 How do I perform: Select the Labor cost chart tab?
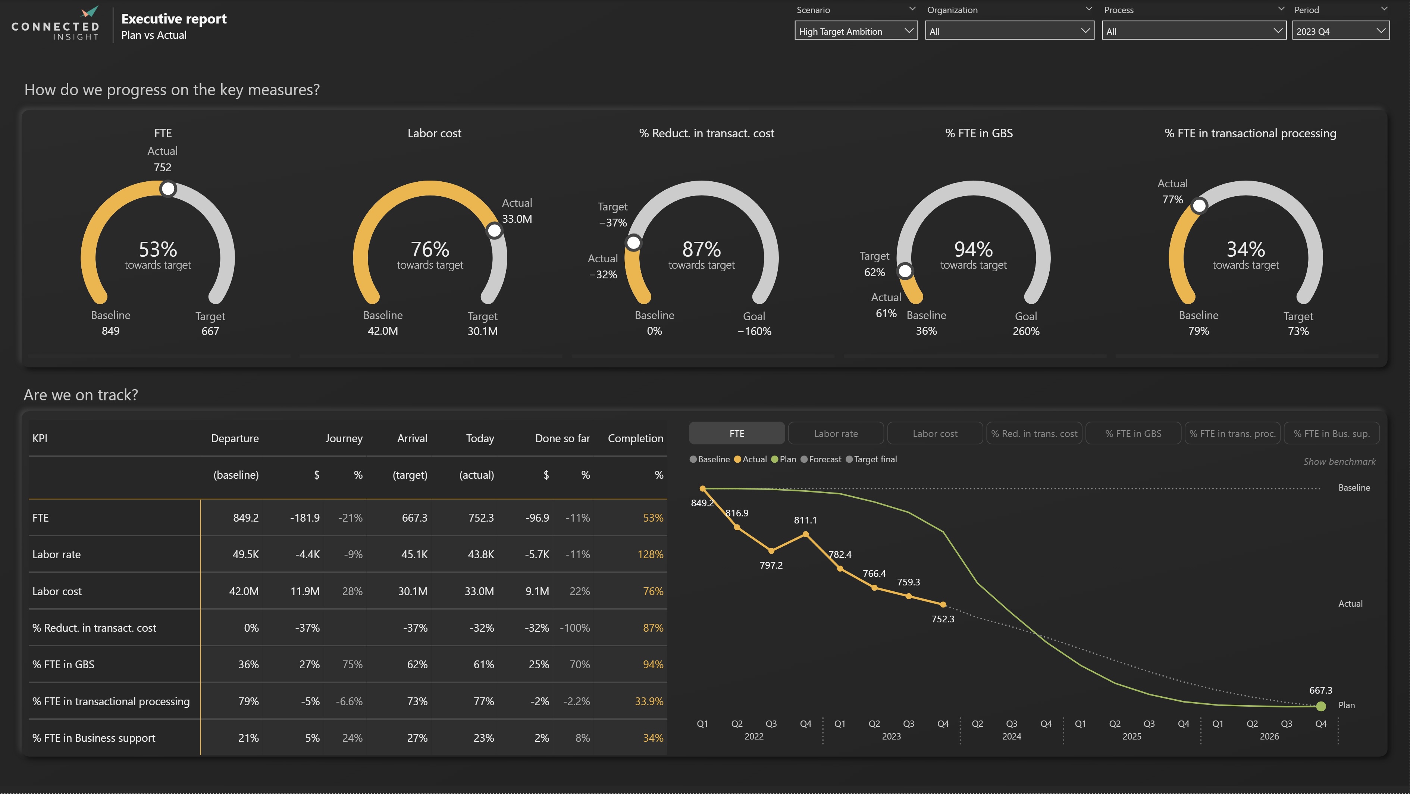pos(934,434)
